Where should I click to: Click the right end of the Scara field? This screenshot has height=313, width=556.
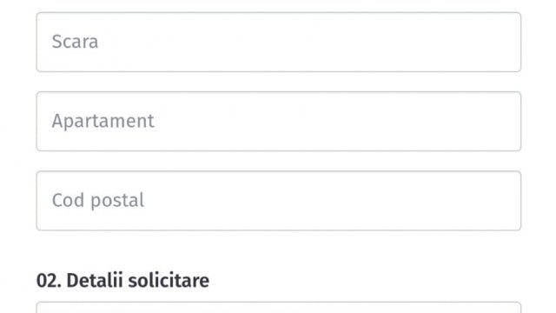tap(496, 43)
